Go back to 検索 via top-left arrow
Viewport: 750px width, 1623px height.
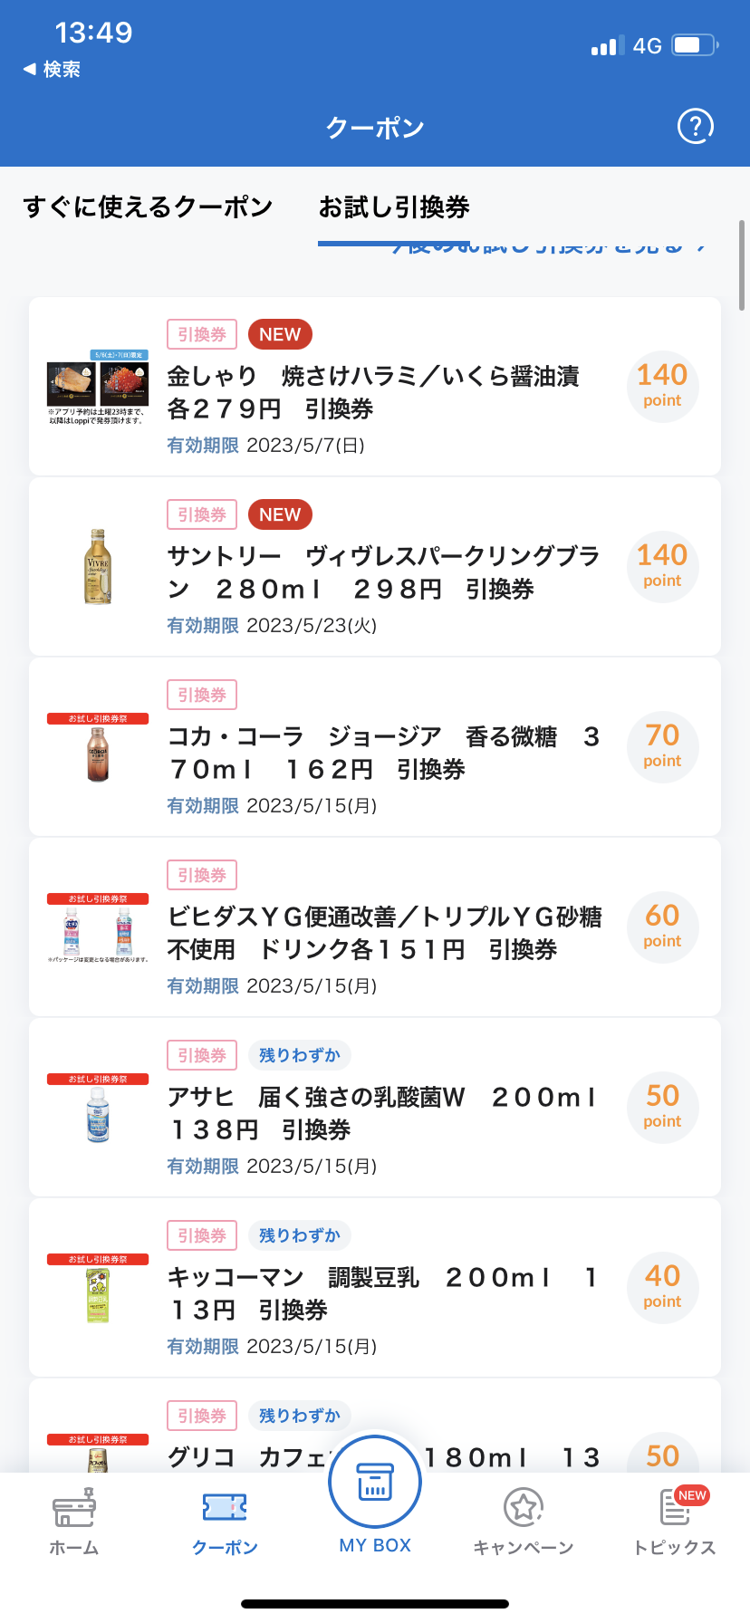[x=52, y=69]
